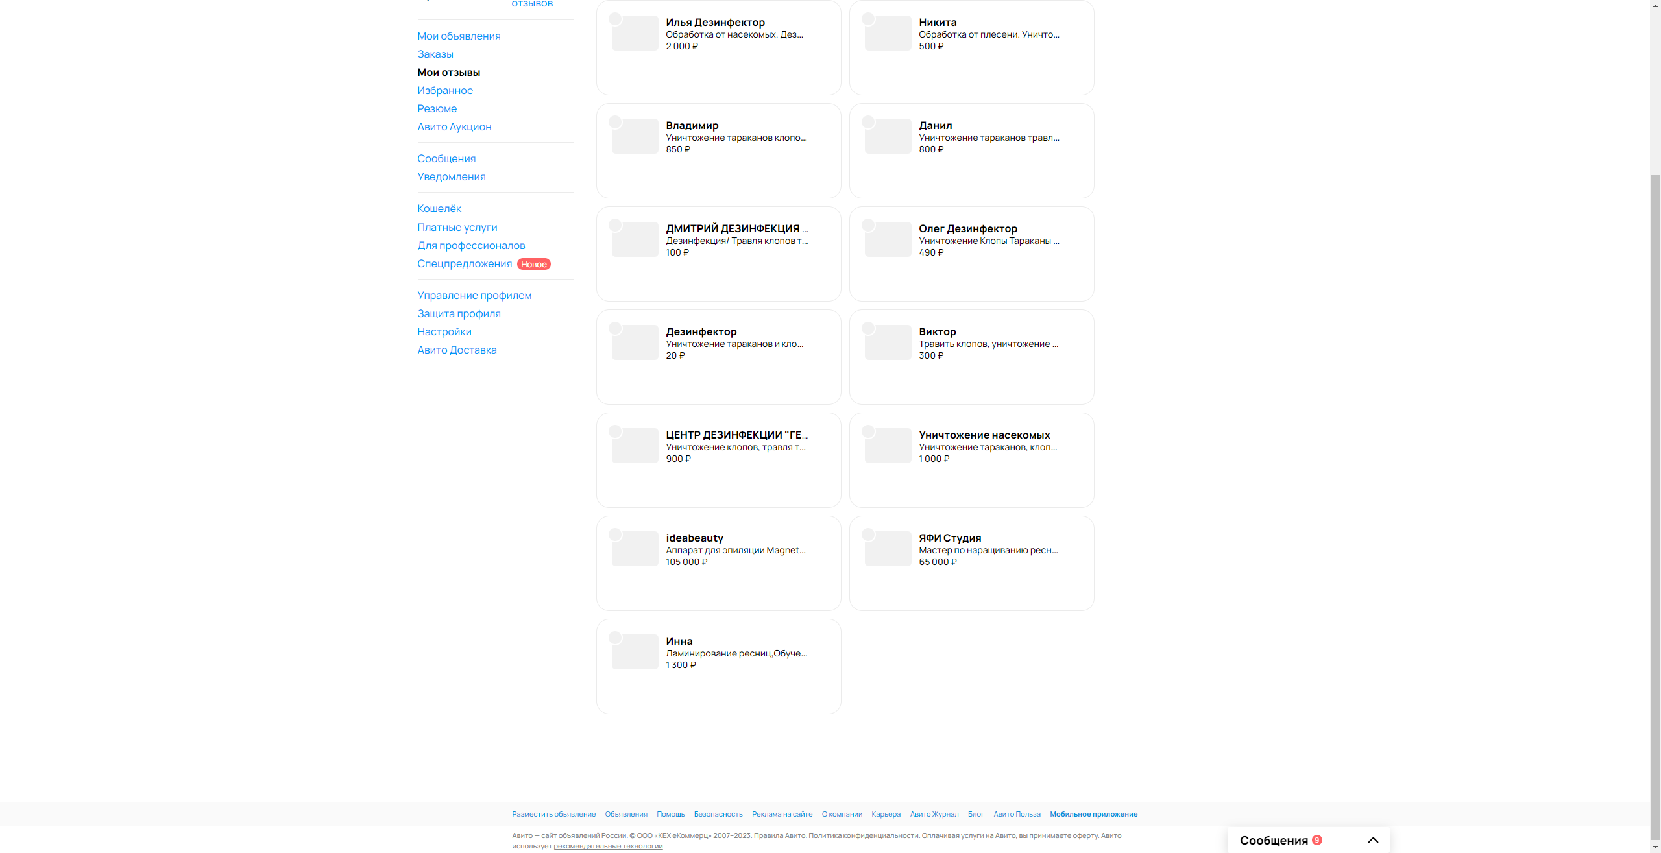Open Мобильное приложение footer link

point(1093,814)
